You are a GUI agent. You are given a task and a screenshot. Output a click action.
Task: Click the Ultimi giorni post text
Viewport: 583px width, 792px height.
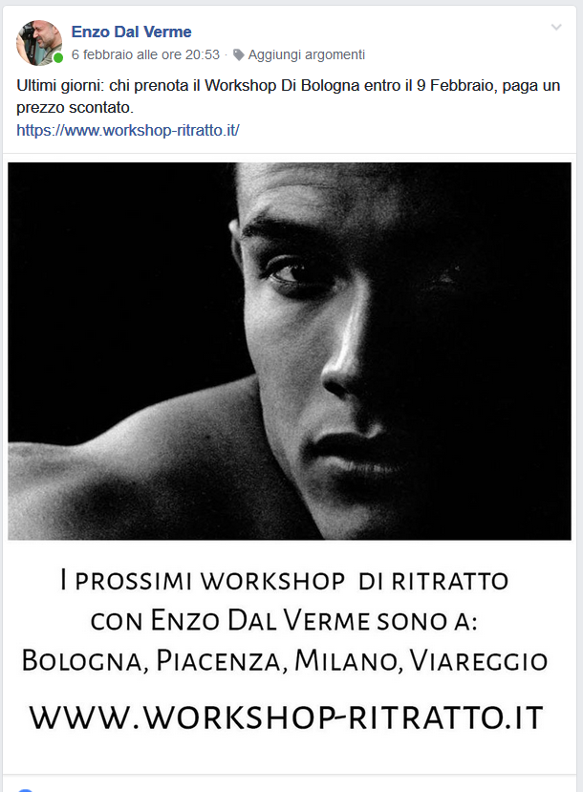(288, 96)
